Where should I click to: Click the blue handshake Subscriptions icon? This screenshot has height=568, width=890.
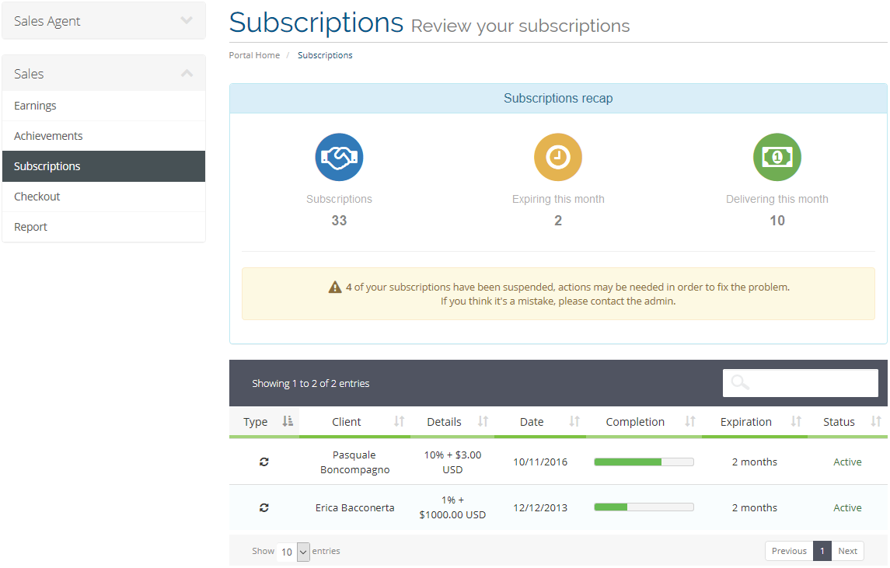(x=339, y=157)
